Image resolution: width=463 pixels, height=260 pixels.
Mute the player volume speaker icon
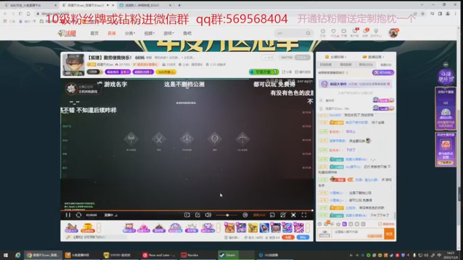click(x=208, y=215)
